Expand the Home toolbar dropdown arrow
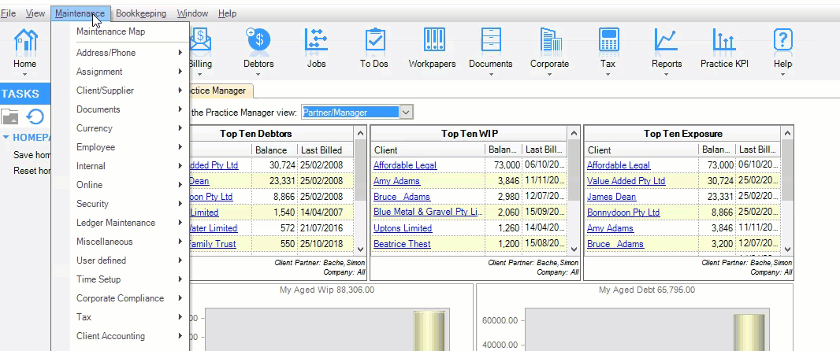The height and width of the screenshot is (351, 840). [25, 75]
